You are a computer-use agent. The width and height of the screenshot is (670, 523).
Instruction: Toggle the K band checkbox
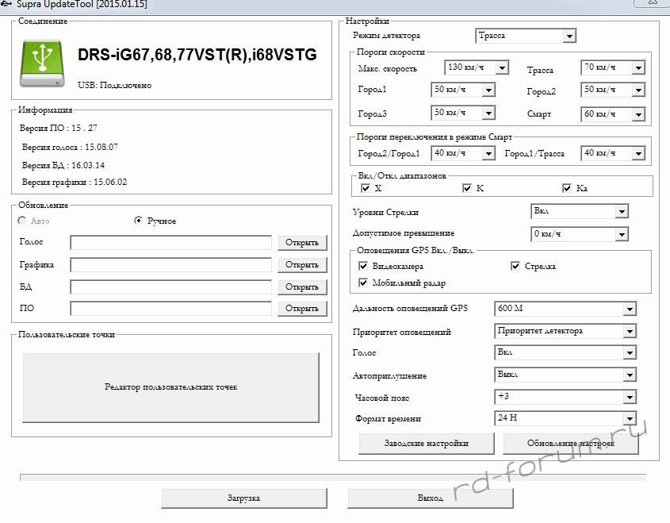pos(467,188)
